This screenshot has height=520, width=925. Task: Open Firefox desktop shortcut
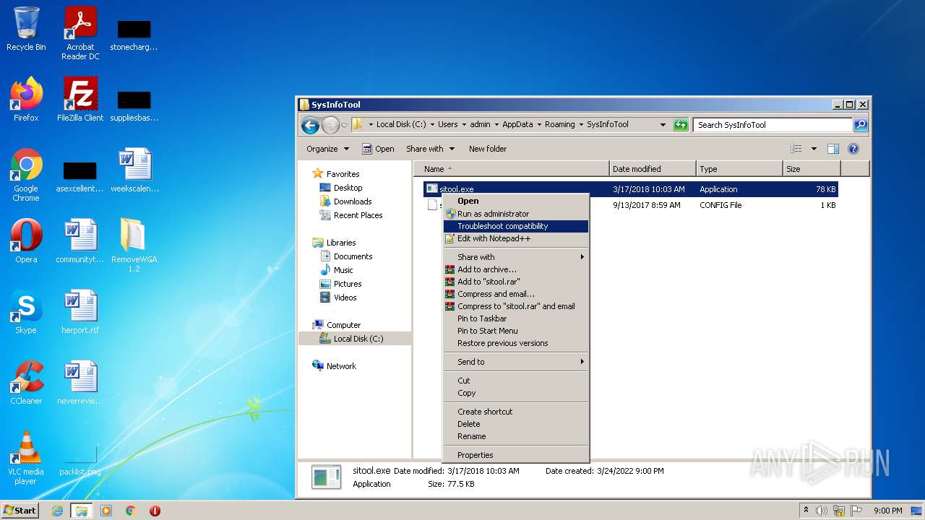click(x=26, y=99)
